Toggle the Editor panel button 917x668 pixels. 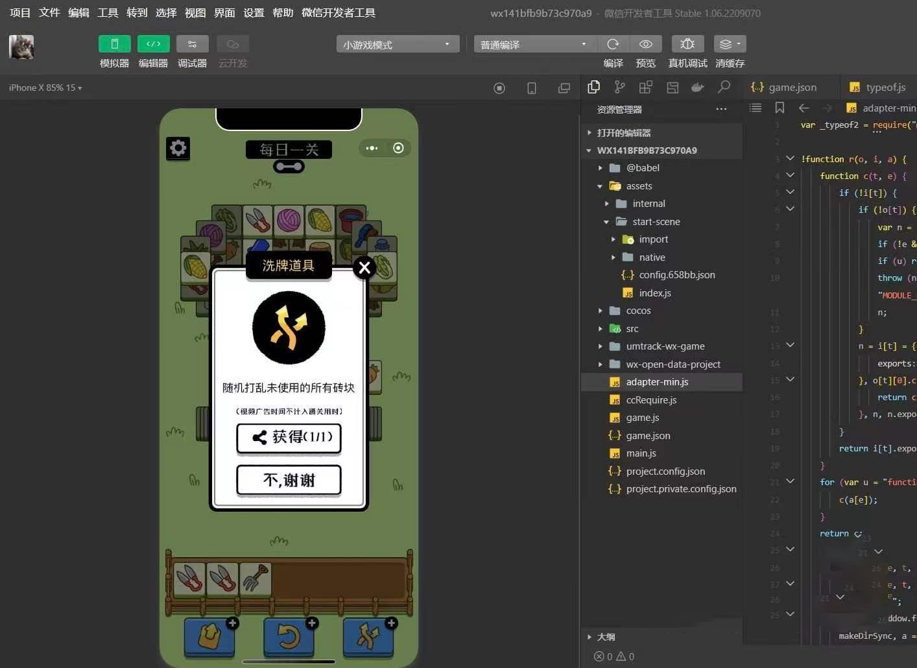tap(153, 44)
